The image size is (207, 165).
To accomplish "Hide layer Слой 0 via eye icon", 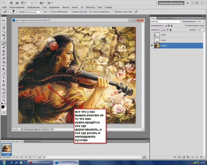I will [x=152, y=46].
